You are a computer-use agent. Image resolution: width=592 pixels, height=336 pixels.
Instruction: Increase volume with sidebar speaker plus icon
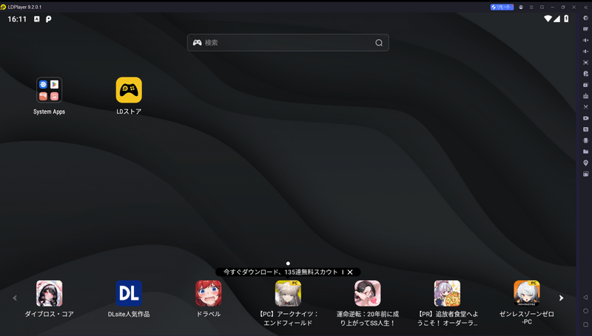click(x=585, y=40)
